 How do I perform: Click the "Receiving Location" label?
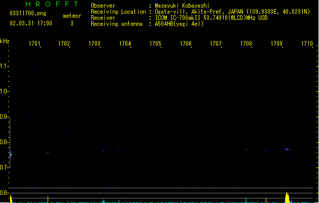(118, 12)
